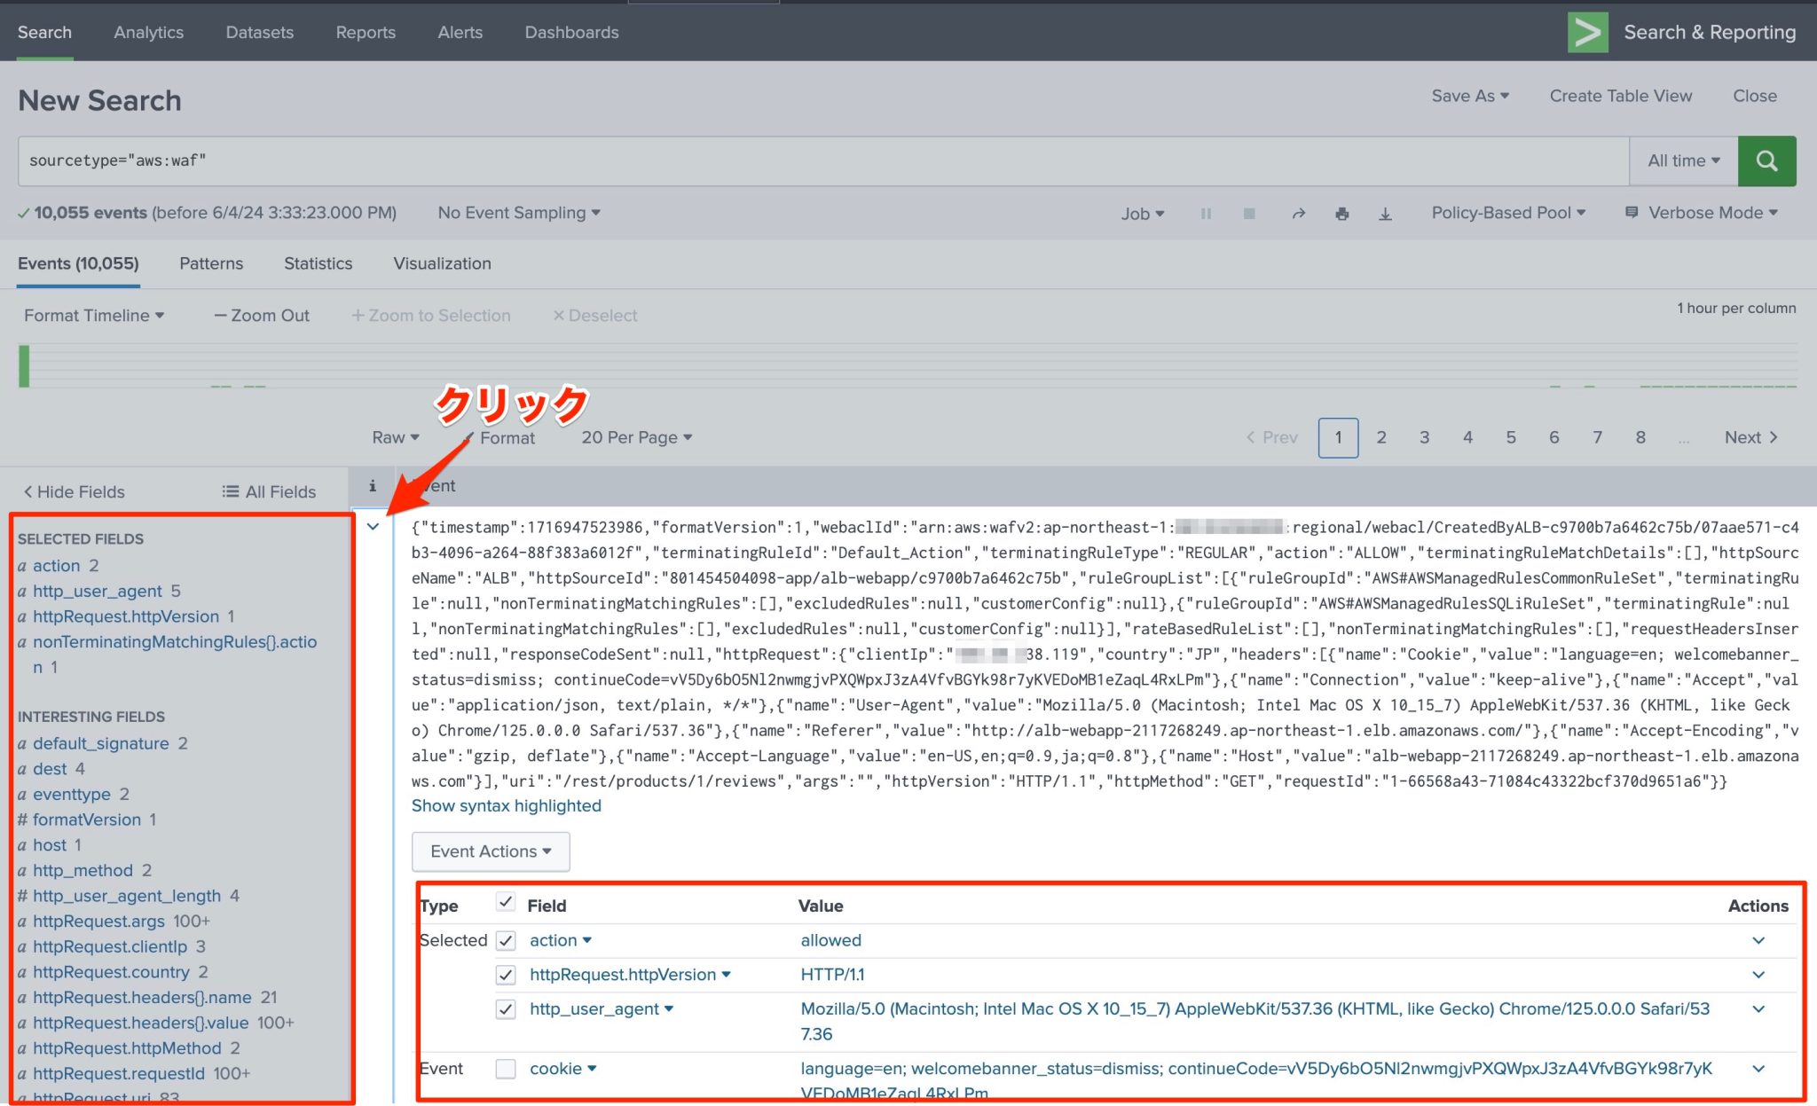Stop the search job
Viewport: 1817px width, 1106px height.
tap(1249, 213)
